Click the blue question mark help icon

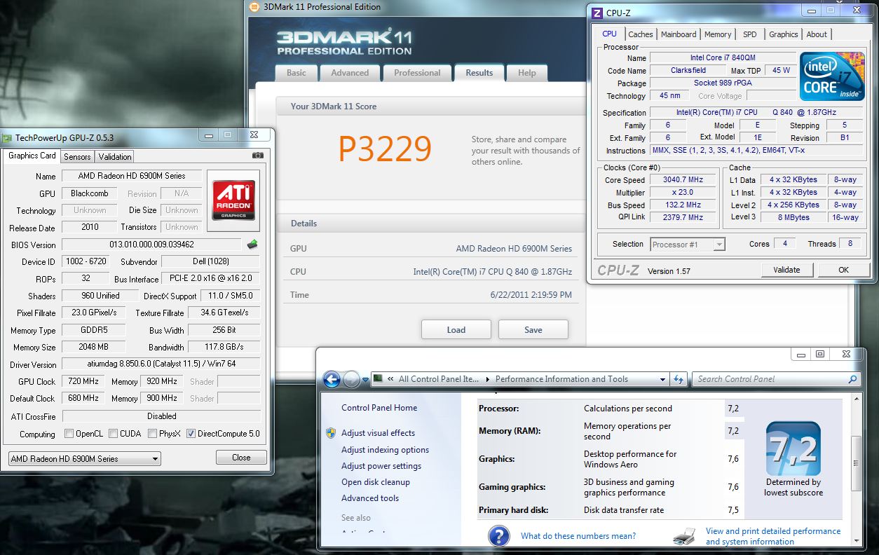498,536
